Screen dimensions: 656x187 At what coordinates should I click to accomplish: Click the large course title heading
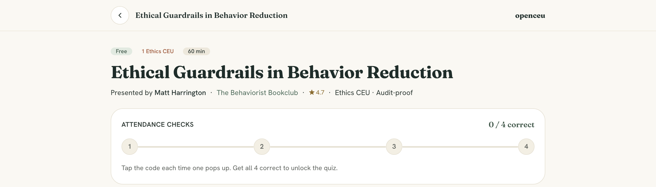click(x=282, y=72)
